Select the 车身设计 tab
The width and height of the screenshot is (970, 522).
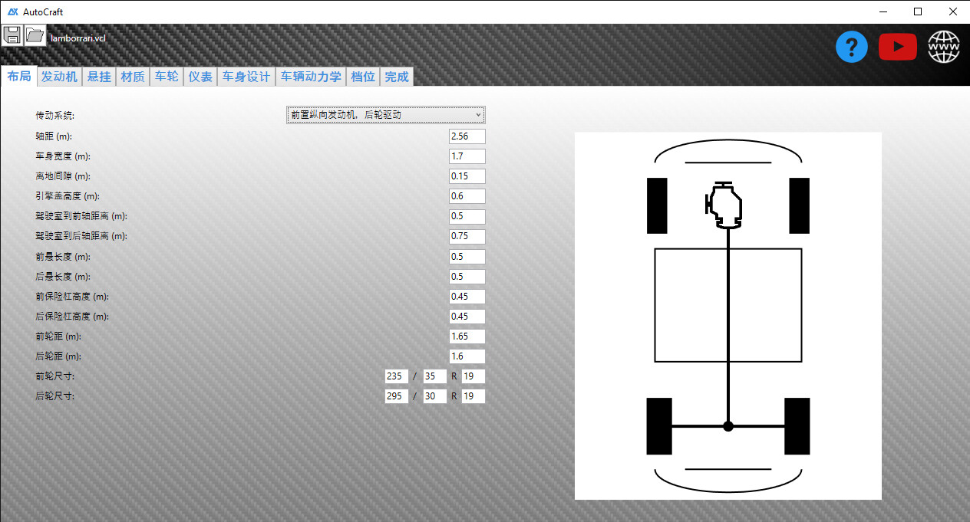pyautogui.click(x=246, y=77)
